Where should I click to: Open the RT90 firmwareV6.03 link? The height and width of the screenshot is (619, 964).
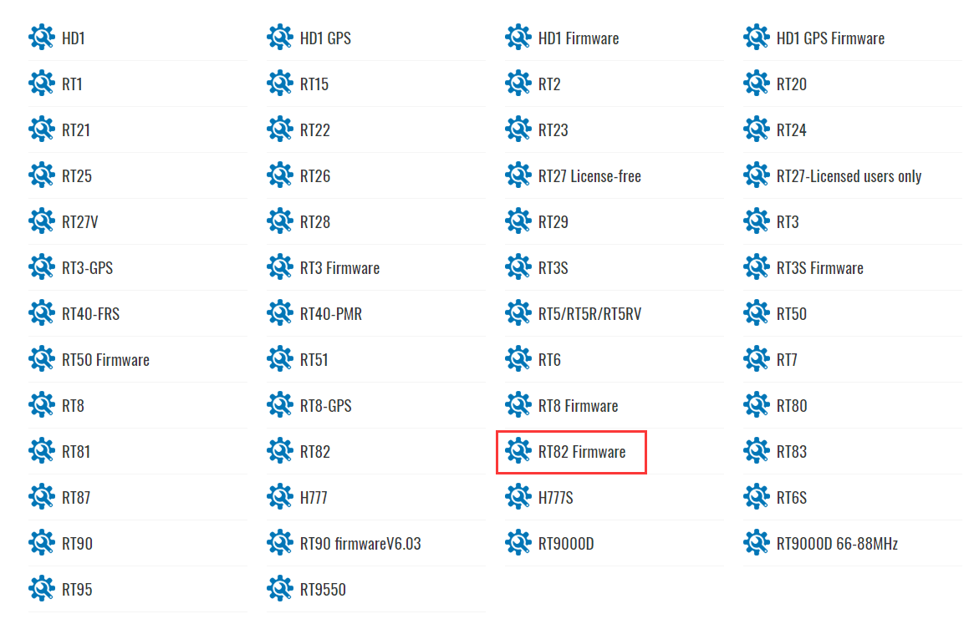click(x=360, y=544)
